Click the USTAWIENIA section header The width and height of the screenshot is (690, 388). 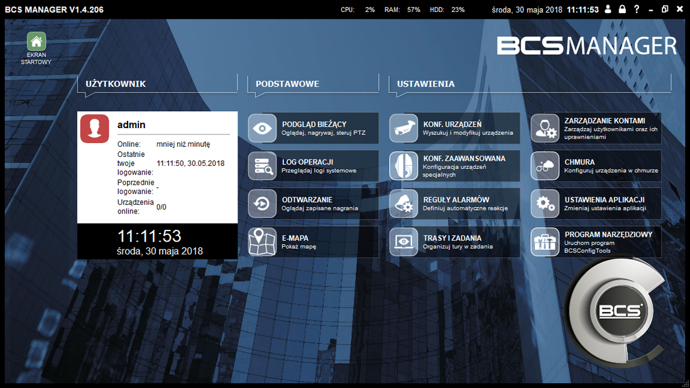click(425, 84)
